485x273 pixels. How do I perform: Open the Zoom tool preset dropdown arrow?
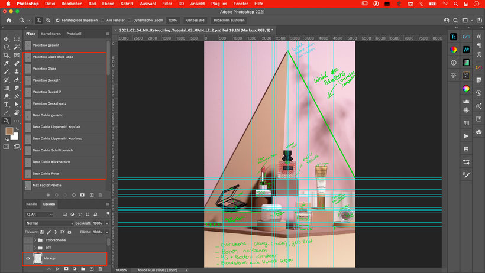click(x=28, y=21)
